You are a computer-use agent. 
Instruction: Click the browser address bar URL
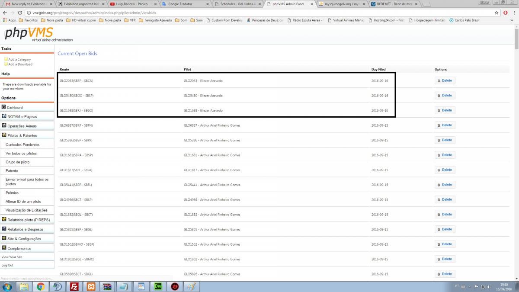(93, 13)
